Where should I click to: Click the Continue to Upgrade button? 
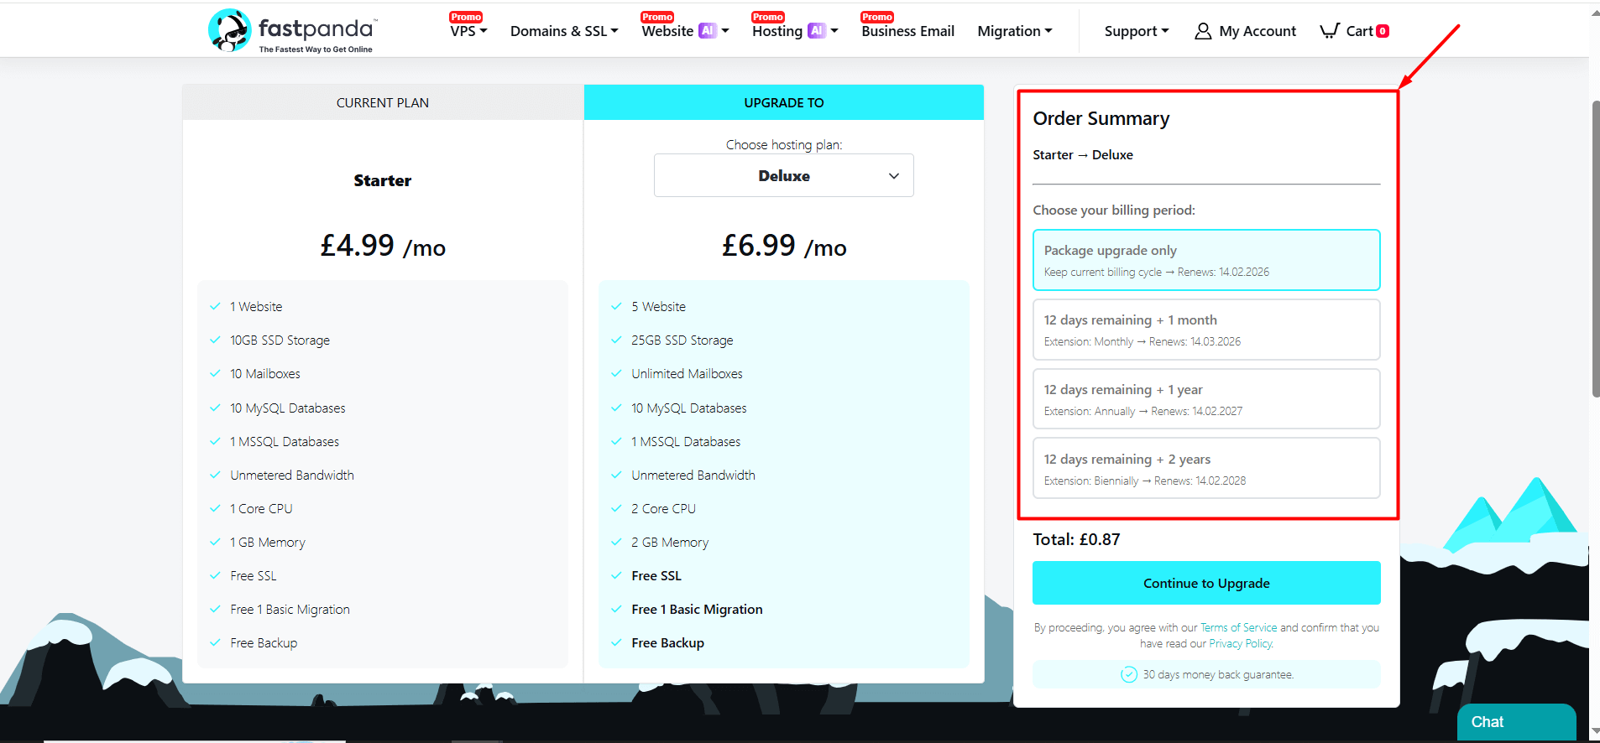point(1206,583)
